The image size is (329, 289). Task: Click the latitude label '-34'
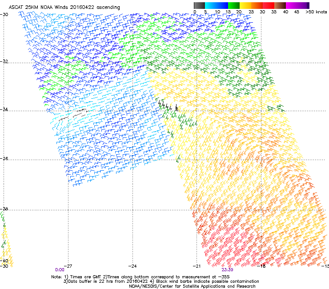pyautogui.click(x=4, y=109)
